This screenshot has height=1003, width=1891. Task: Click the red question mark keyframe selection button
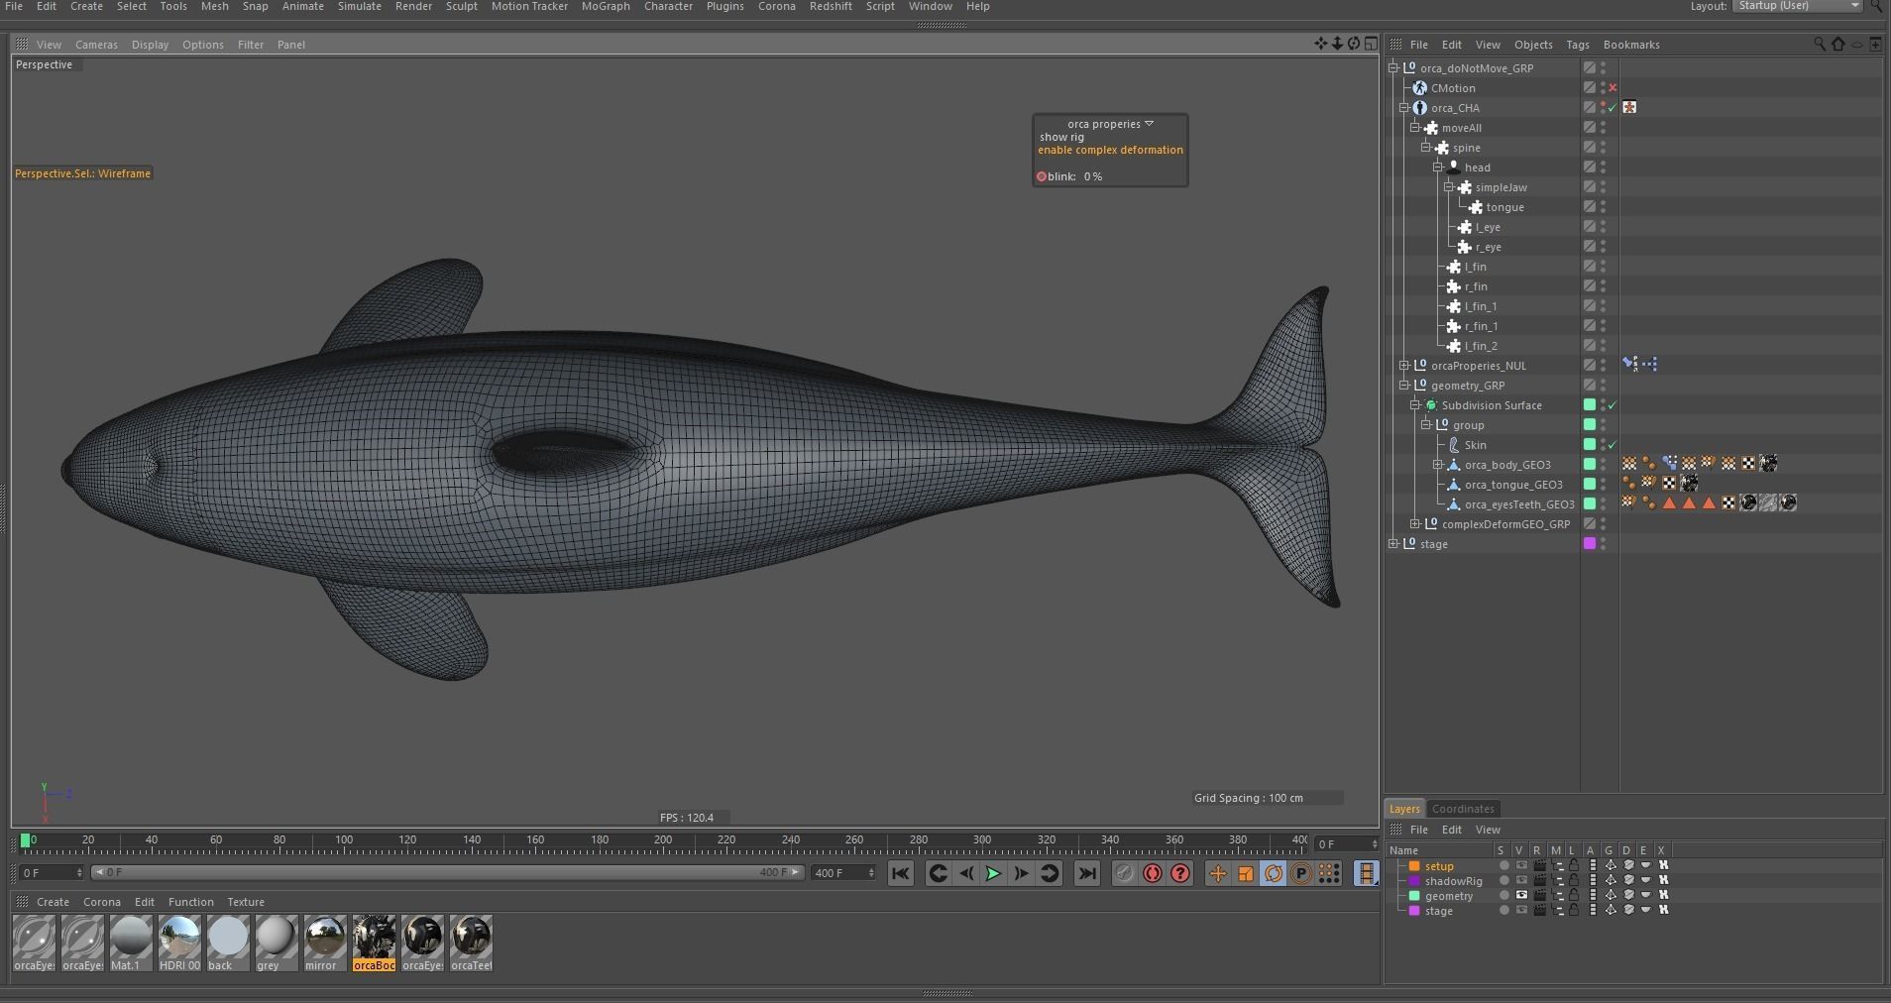(x=1180, y=873)
